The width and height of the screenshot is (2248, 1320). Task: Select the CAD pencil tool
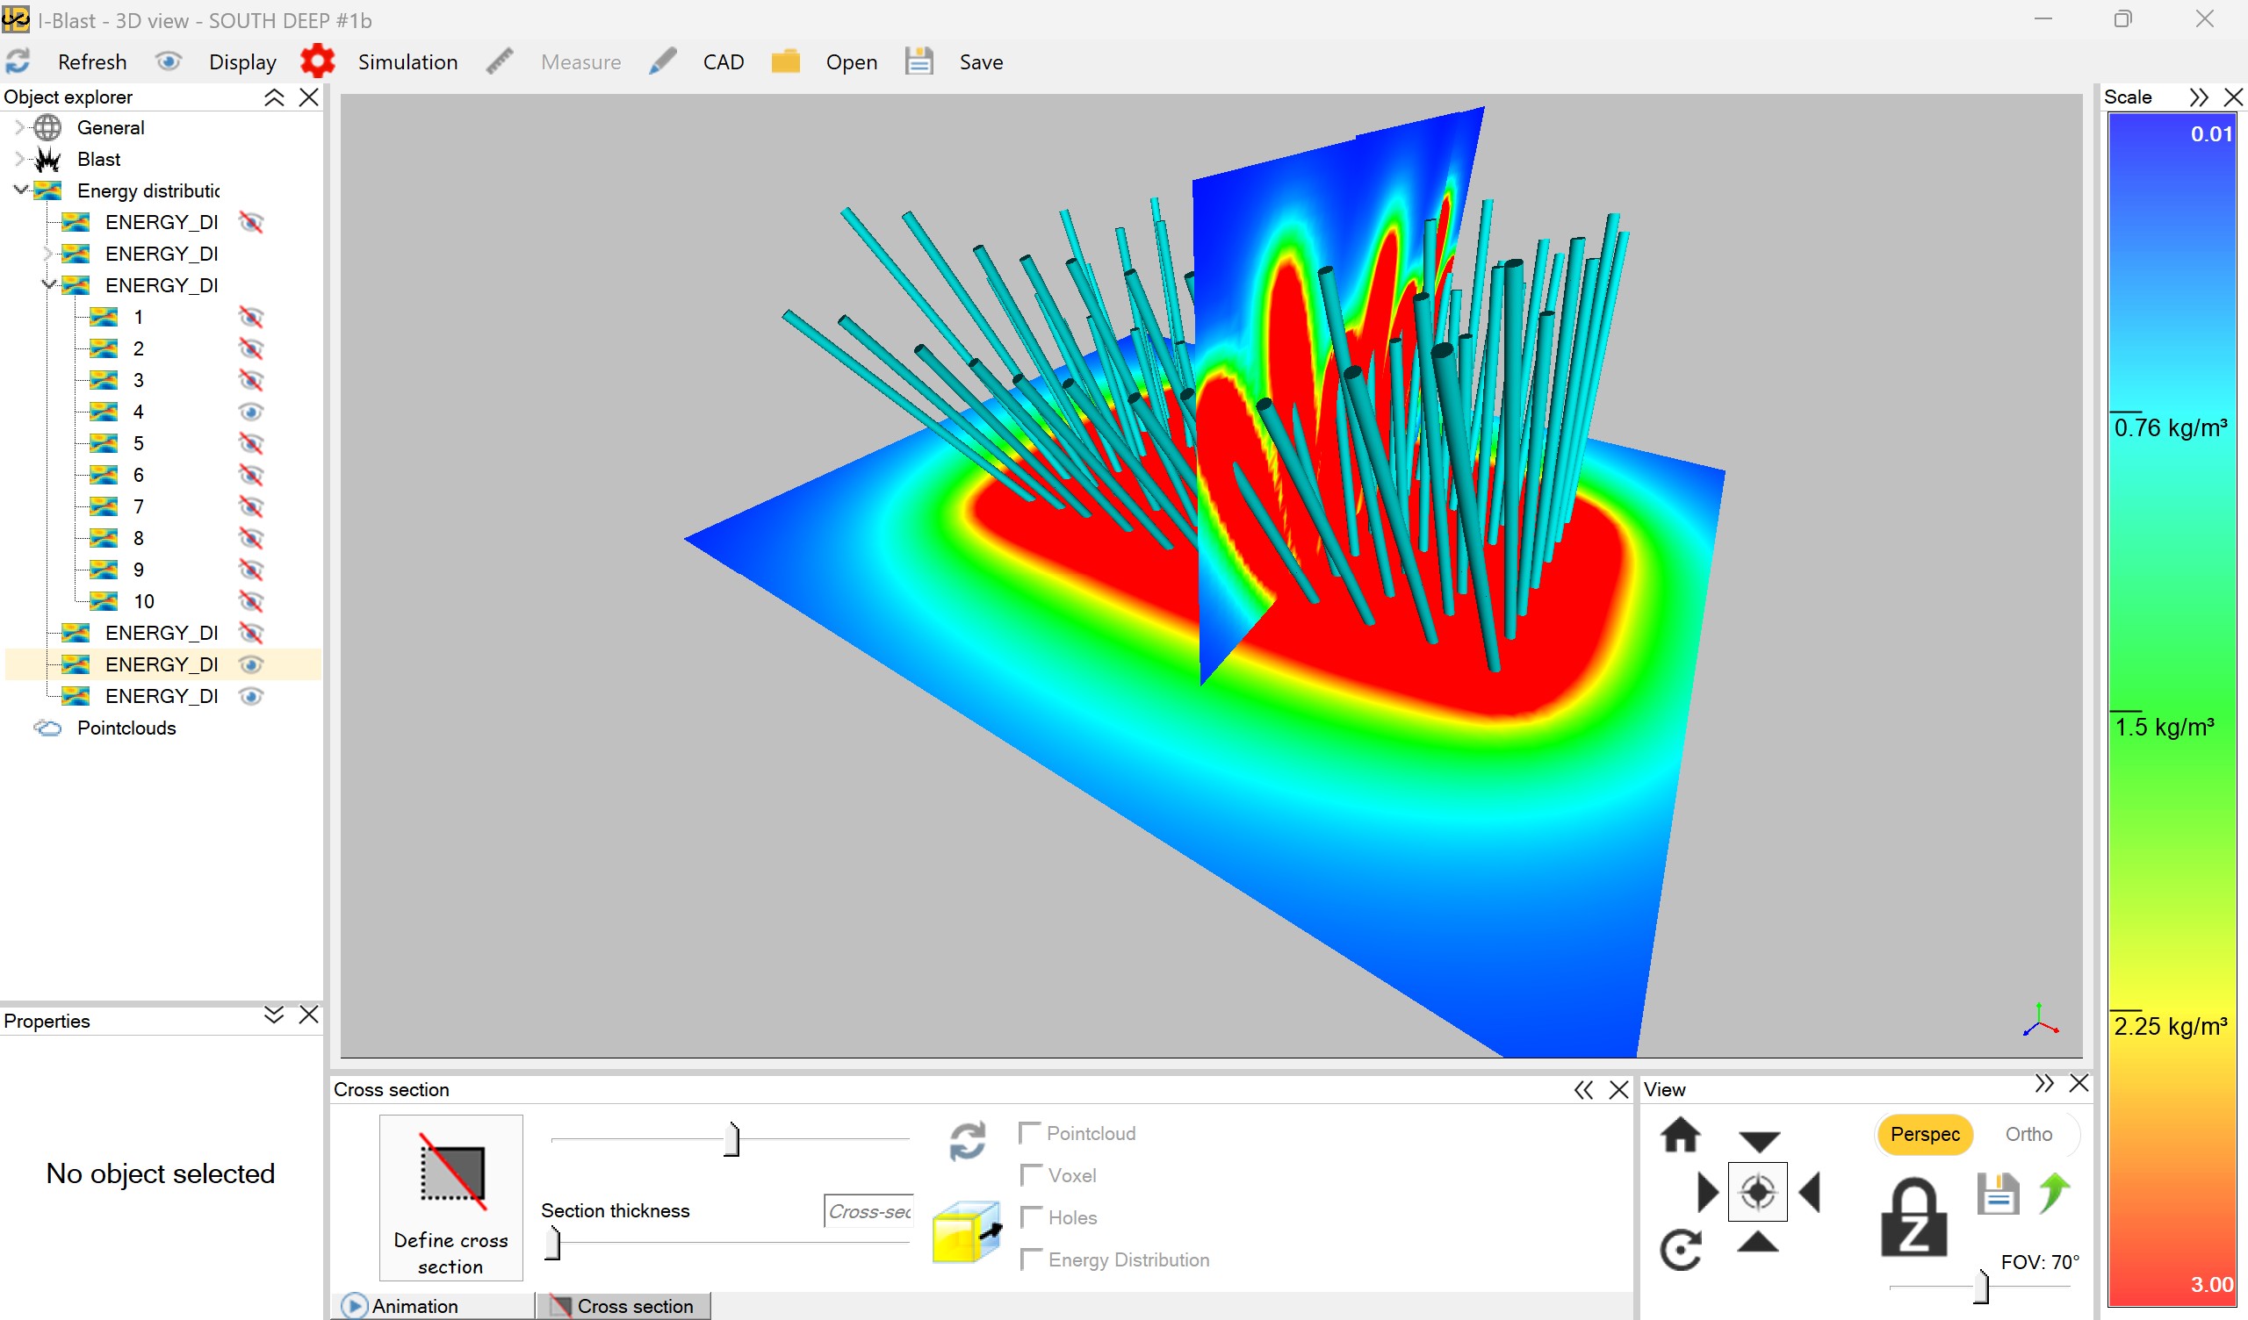click(x=663, y=60)
